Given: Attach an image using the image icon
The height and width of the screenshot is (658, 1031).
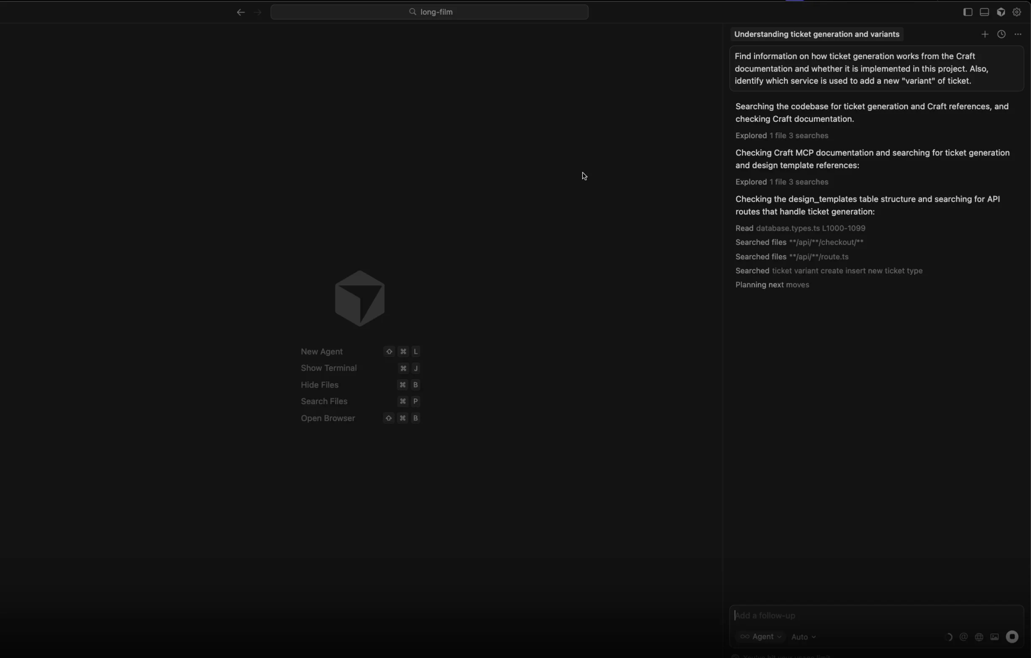Looking at the screenshot, I should 994,637.
